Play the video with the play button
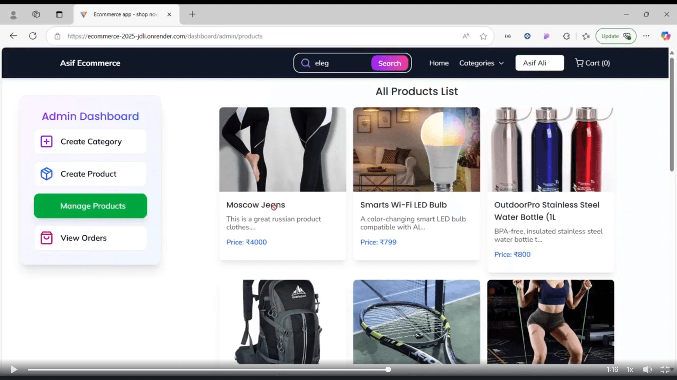This screenshot has height=380, width=677. [14, 369]
